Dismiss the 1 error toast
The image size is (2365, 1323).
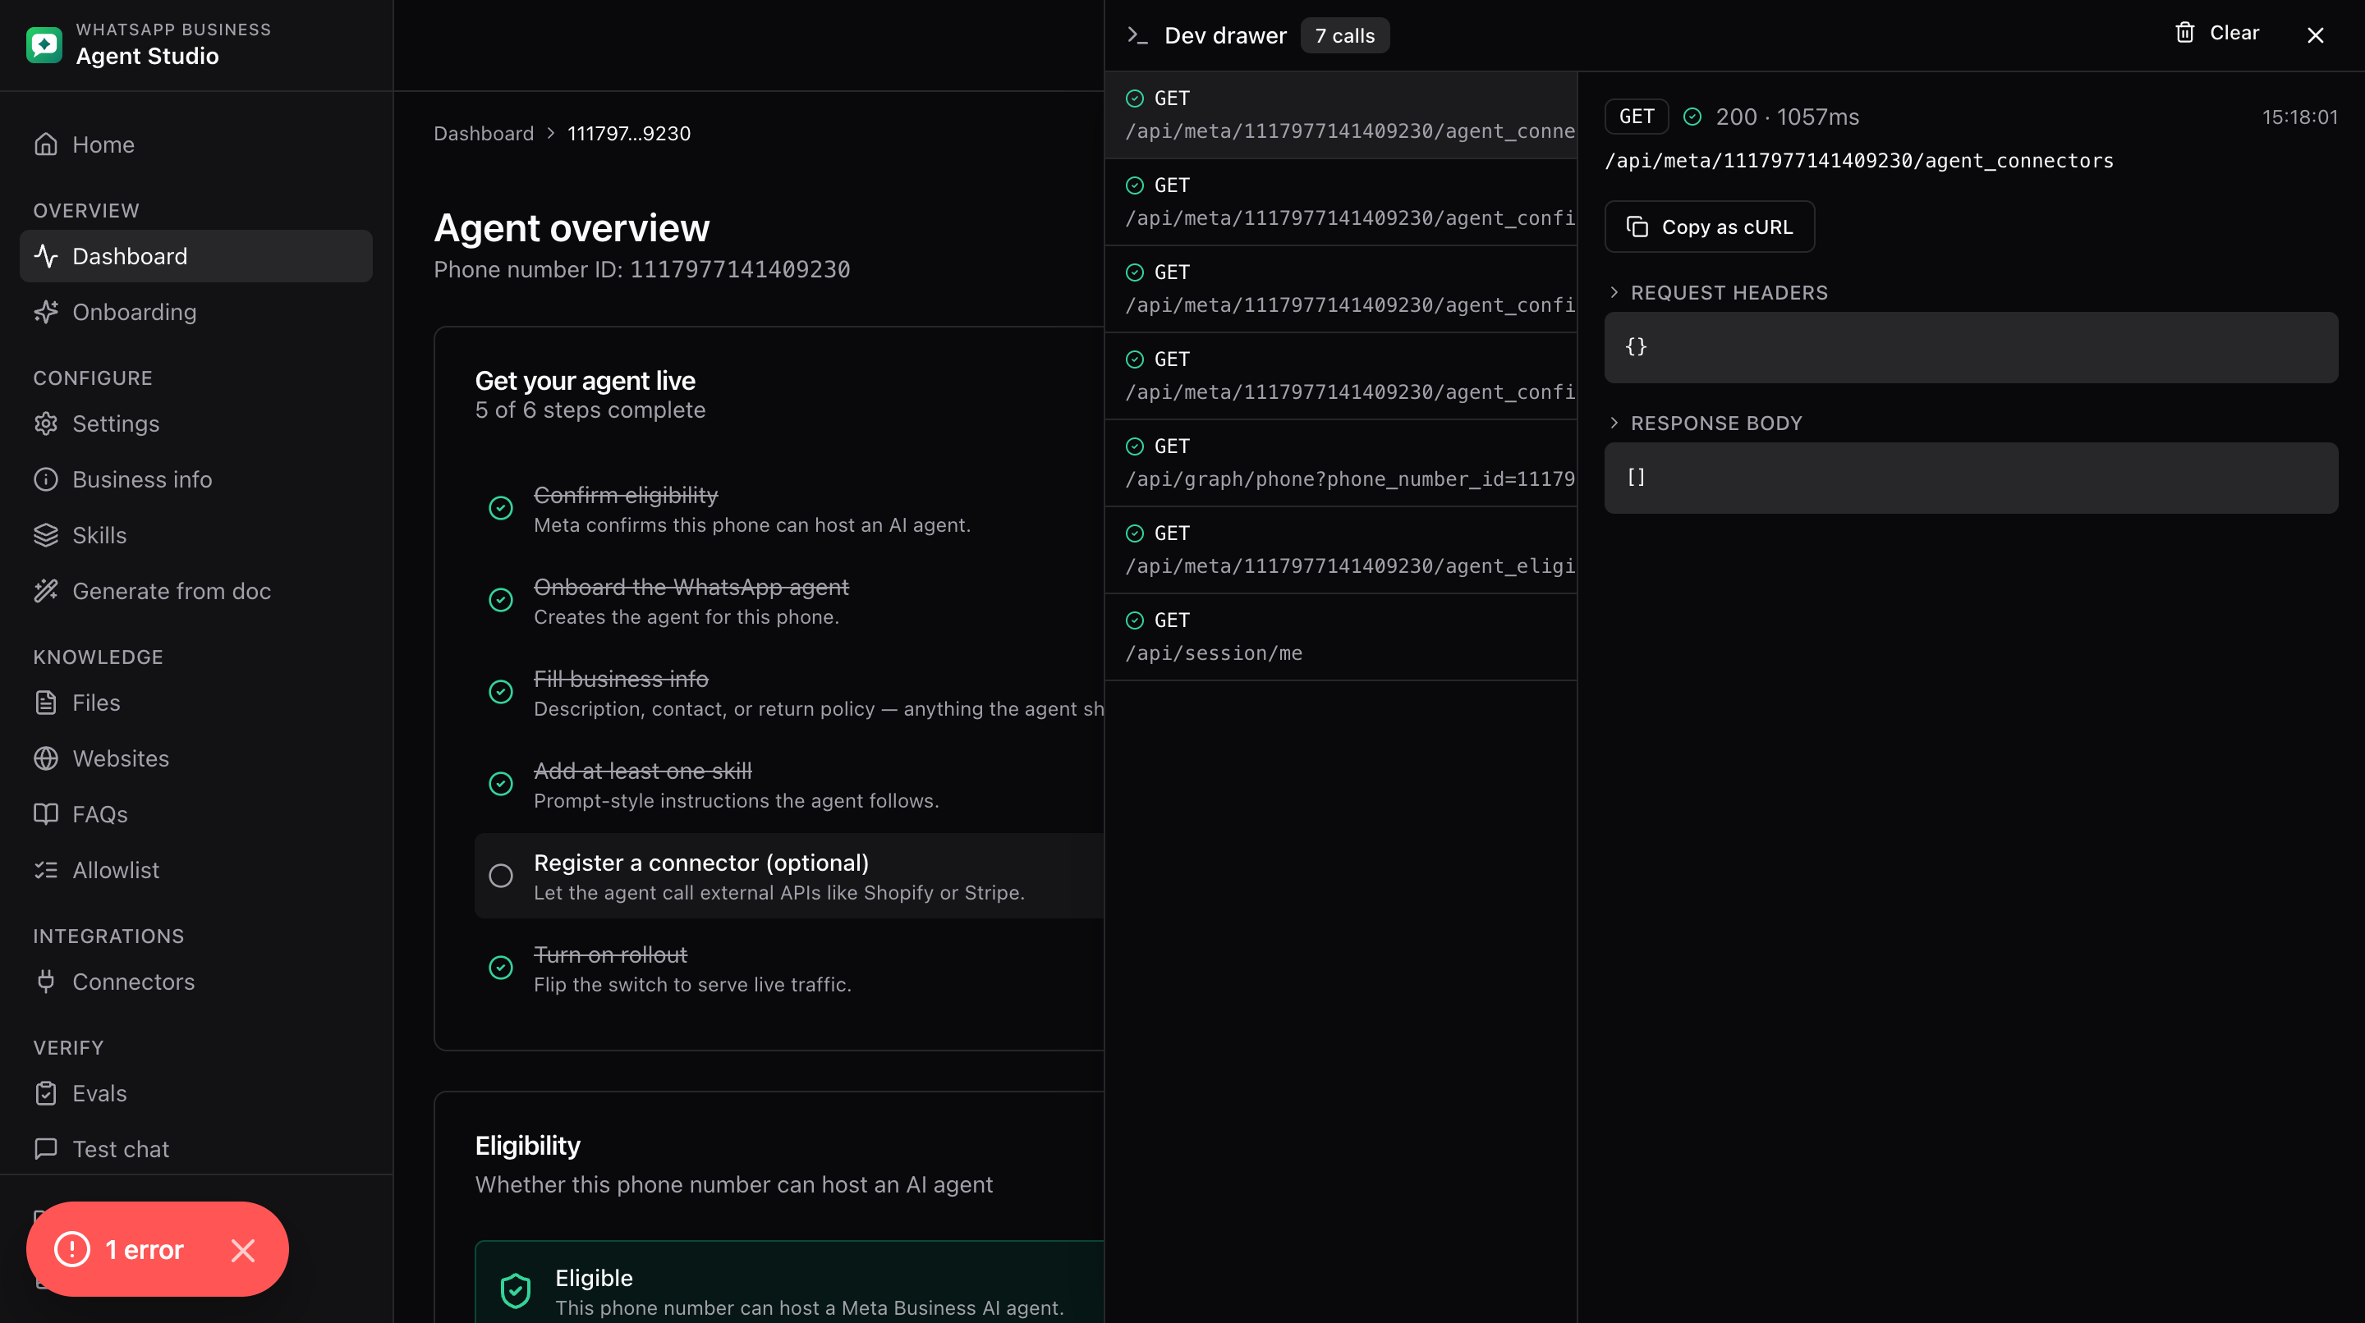243,1251
